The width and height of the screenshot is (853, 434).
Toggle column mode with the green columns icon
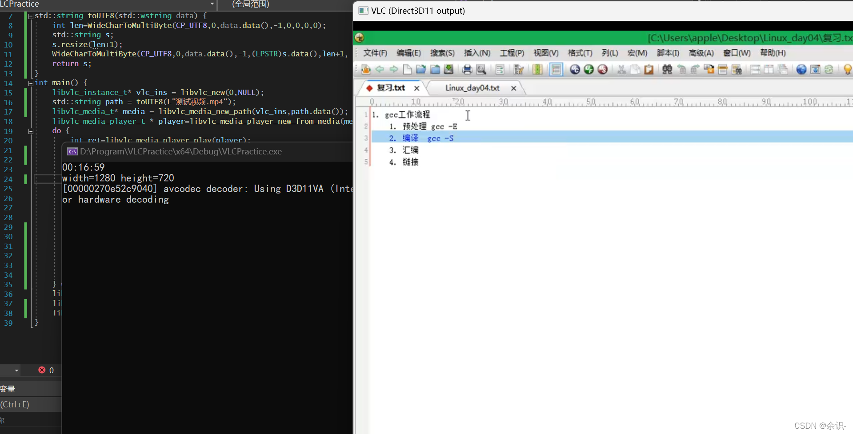537,69
